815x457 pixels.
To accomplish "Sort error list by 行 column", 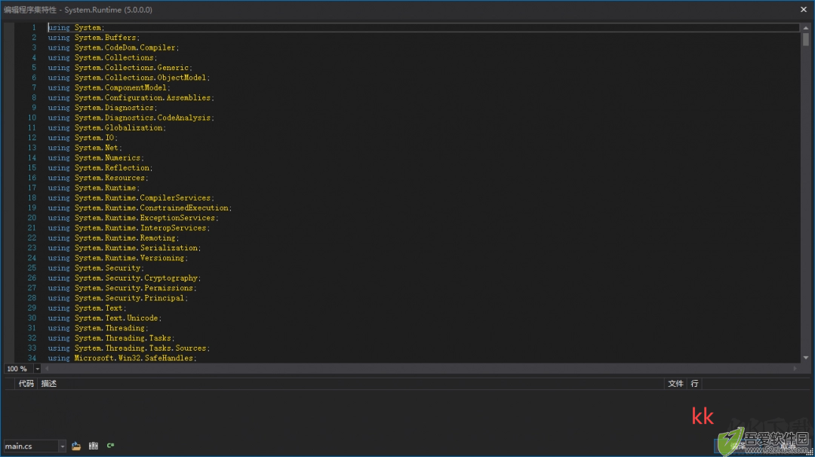I will (x=694, y=384).
